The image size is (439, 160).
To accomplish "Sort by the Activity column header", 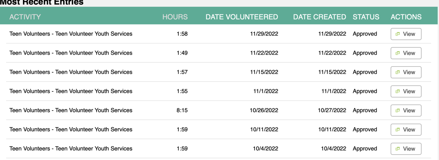I will [25, 17].
